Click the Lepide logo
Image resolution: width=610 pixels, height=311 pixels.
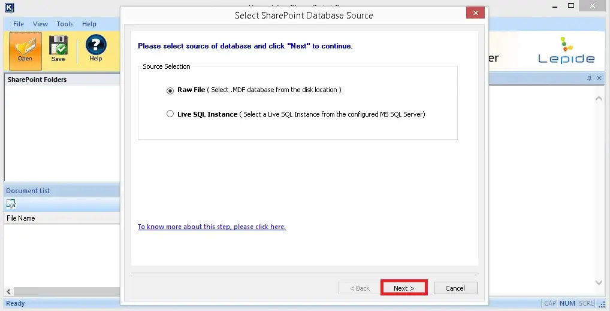coord(566,50)
